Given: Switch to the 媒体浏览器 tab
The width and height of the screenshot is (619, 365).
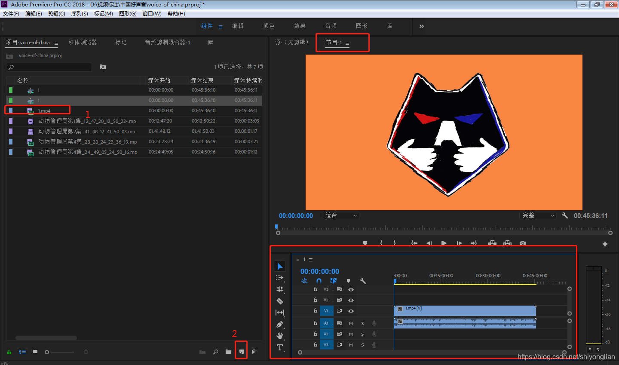Looking at the screenshot, I should 83,42.
